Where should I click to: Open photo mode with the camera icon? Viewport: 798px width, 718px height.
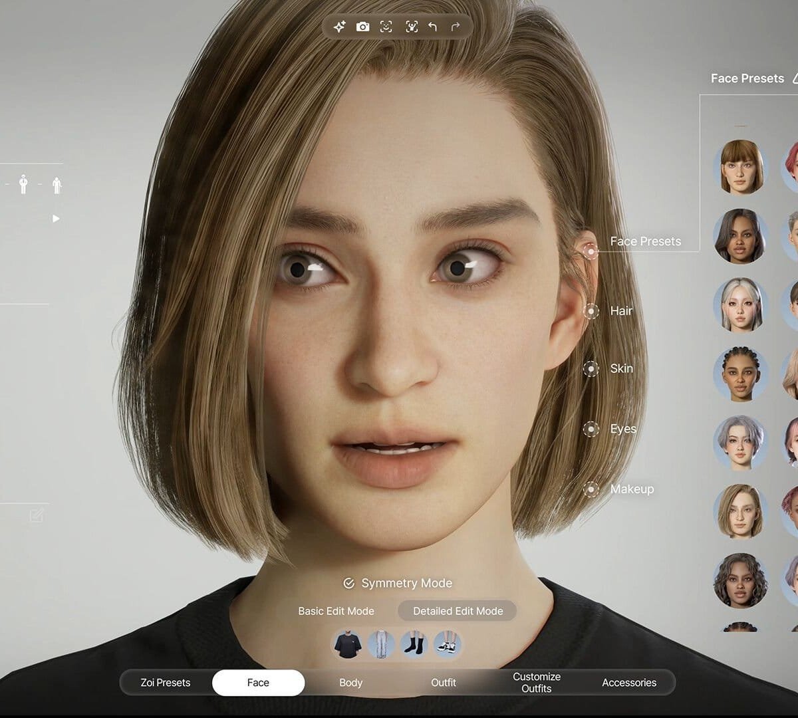pos(362,27)
